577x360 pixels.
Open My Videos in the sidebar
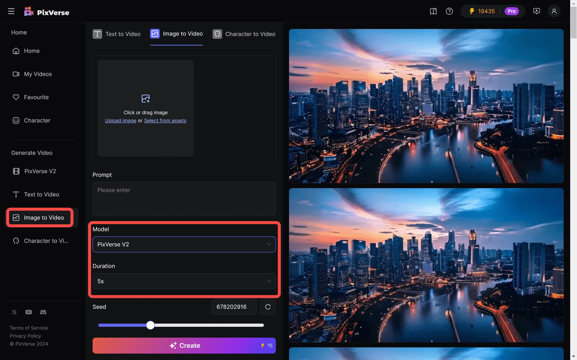[x=38, y=74]
